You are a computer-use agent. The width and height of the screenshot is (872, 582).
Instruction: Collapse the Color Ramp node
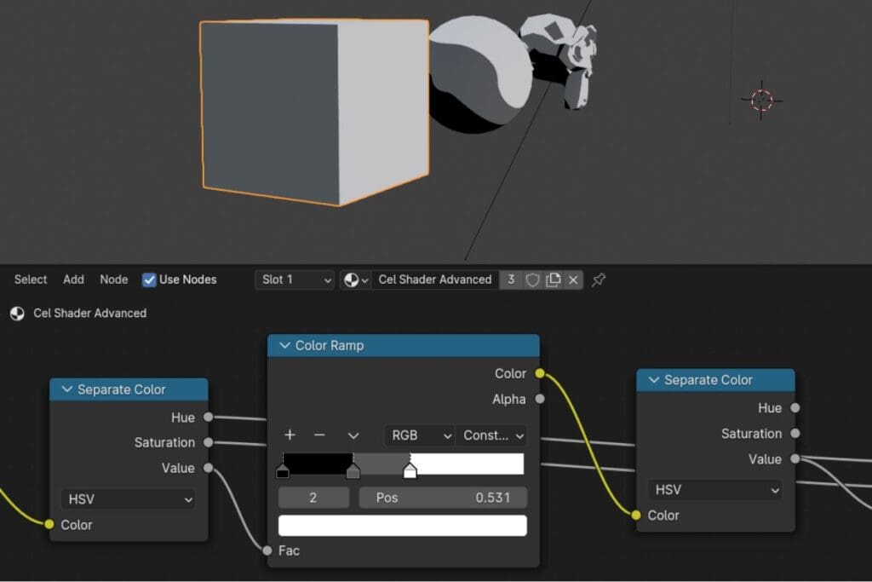(x=284, y=346)
